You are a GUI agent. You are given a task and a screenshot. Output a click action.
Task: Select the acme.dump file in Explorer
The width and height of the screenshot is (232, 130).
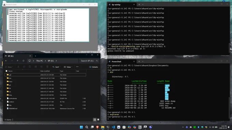(x=45, y=98)
